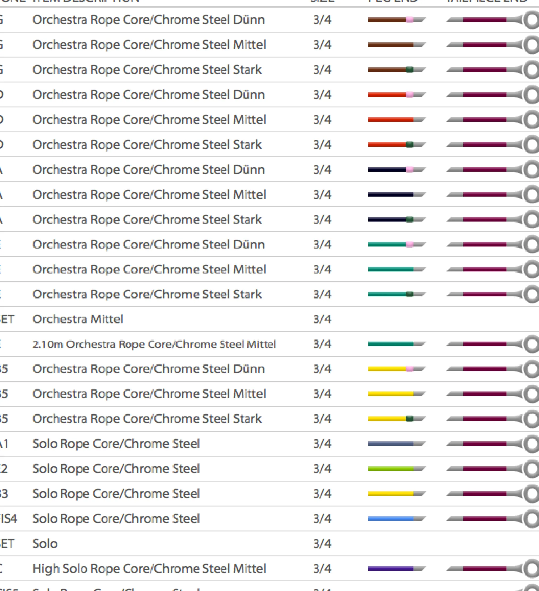539x591 pixels.
Task: Click the plain solid red peg end icon
Action: click(x=396, y=120)
